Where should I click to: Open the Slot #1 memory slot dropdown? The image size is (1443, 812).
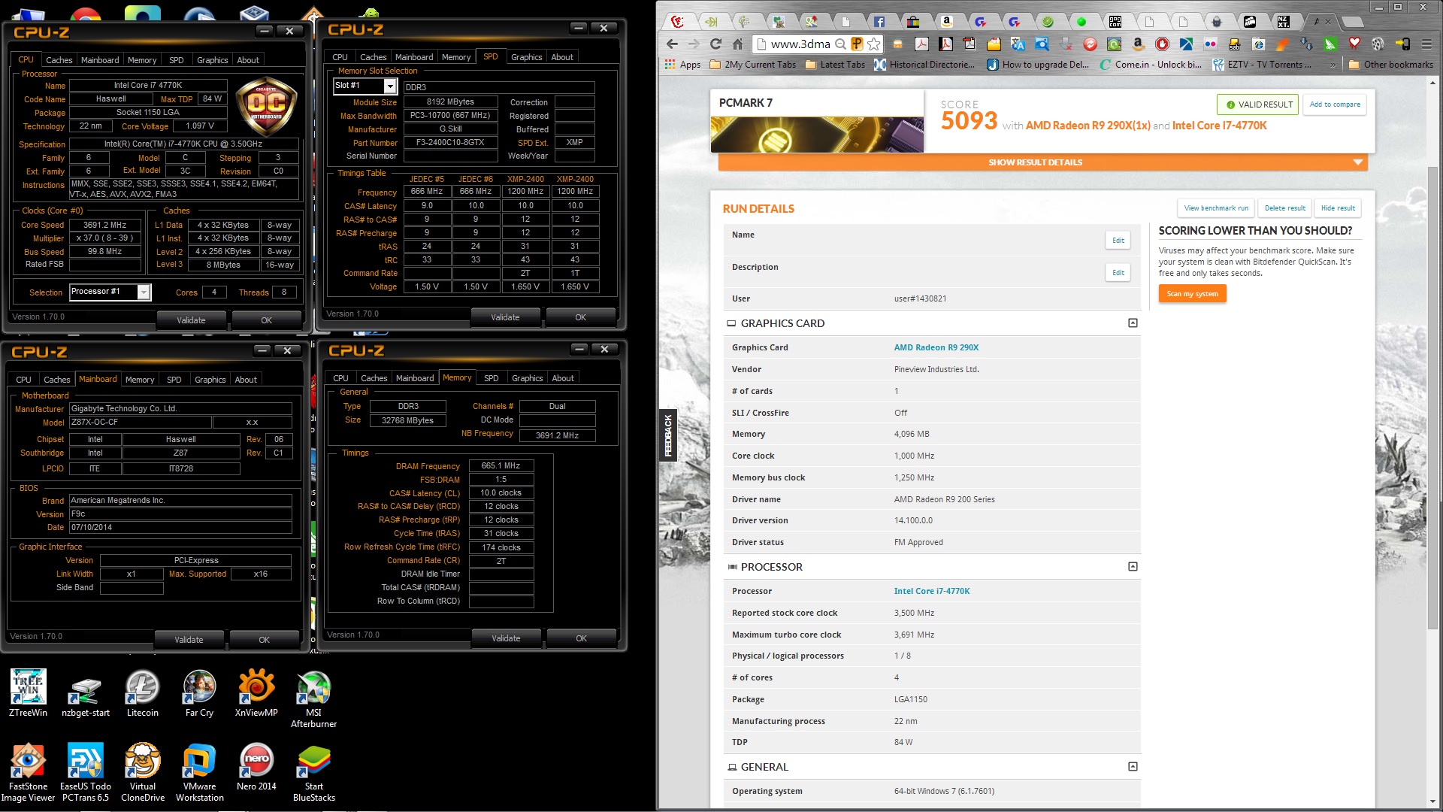coord(389,86)
